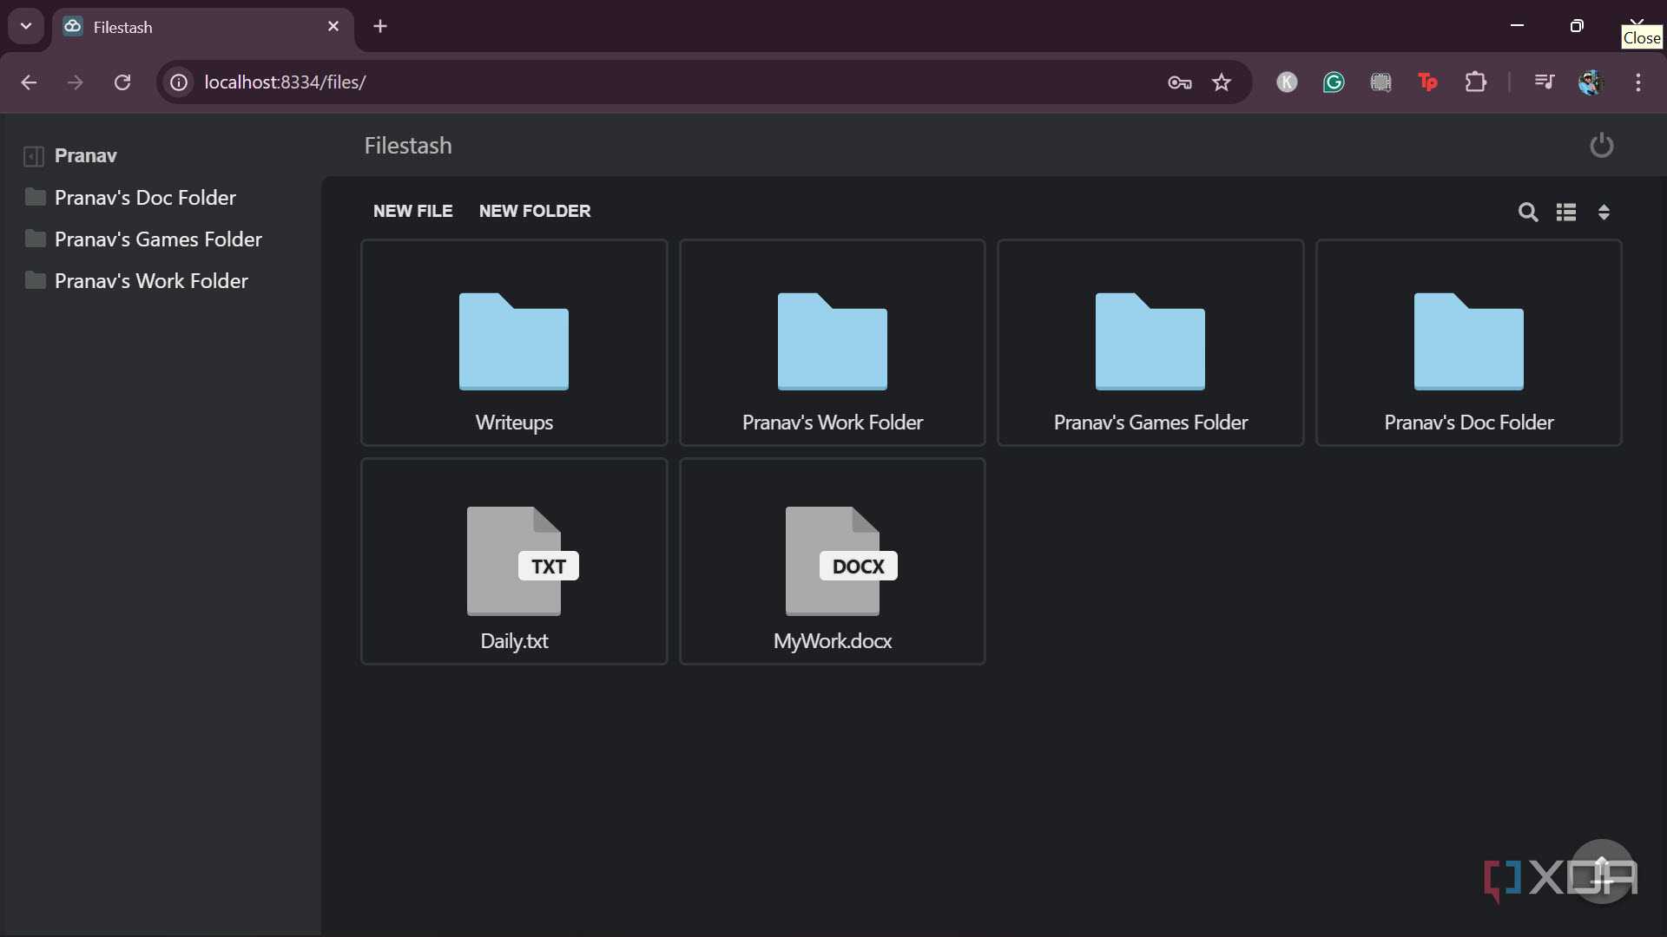Click the NEW FILE button
The image size is (1667, 937).
point(412,211)
